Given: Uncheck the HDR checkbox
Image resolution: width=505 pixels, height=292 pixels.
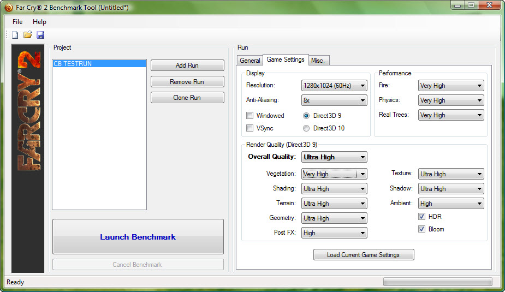Looking at the screenshot, I should [421, 216].
